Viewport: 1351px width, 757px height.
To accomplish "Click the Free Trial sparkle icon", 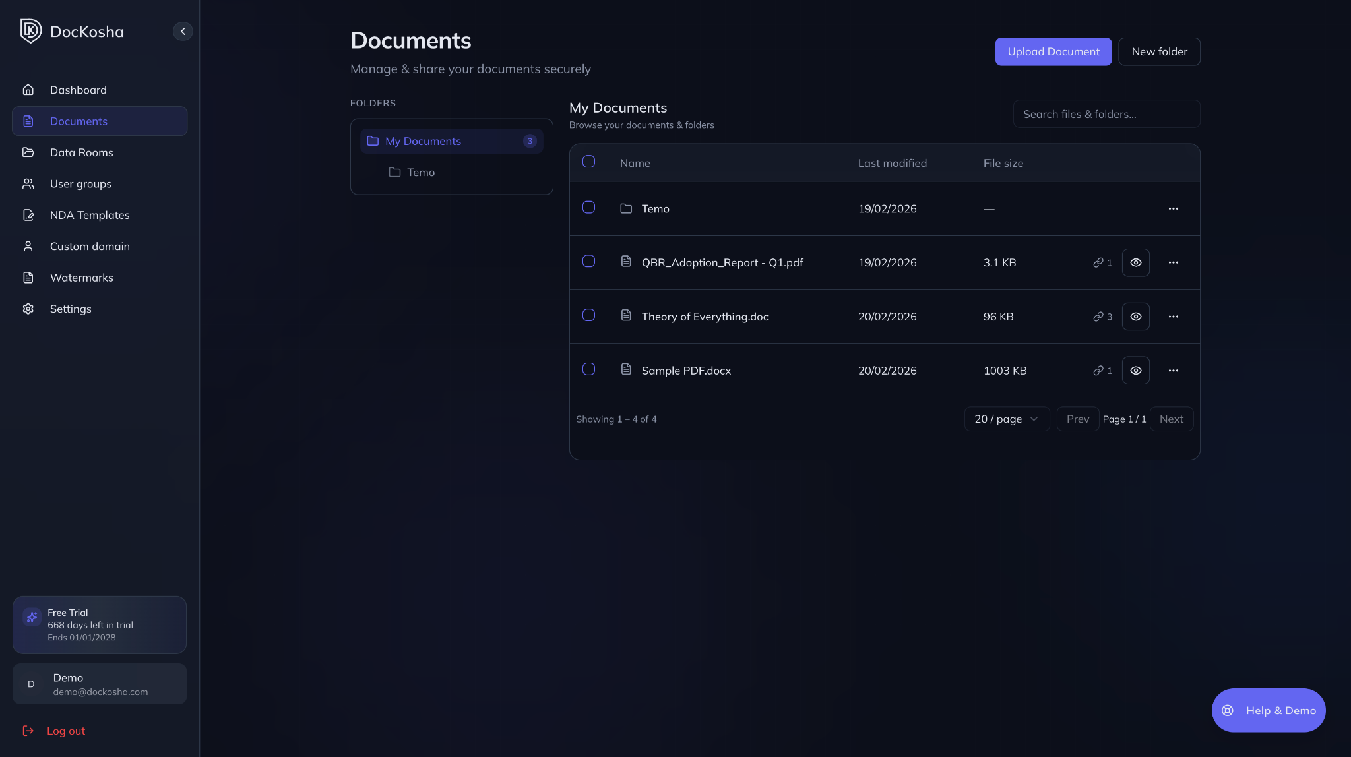I will click(32, 617).
